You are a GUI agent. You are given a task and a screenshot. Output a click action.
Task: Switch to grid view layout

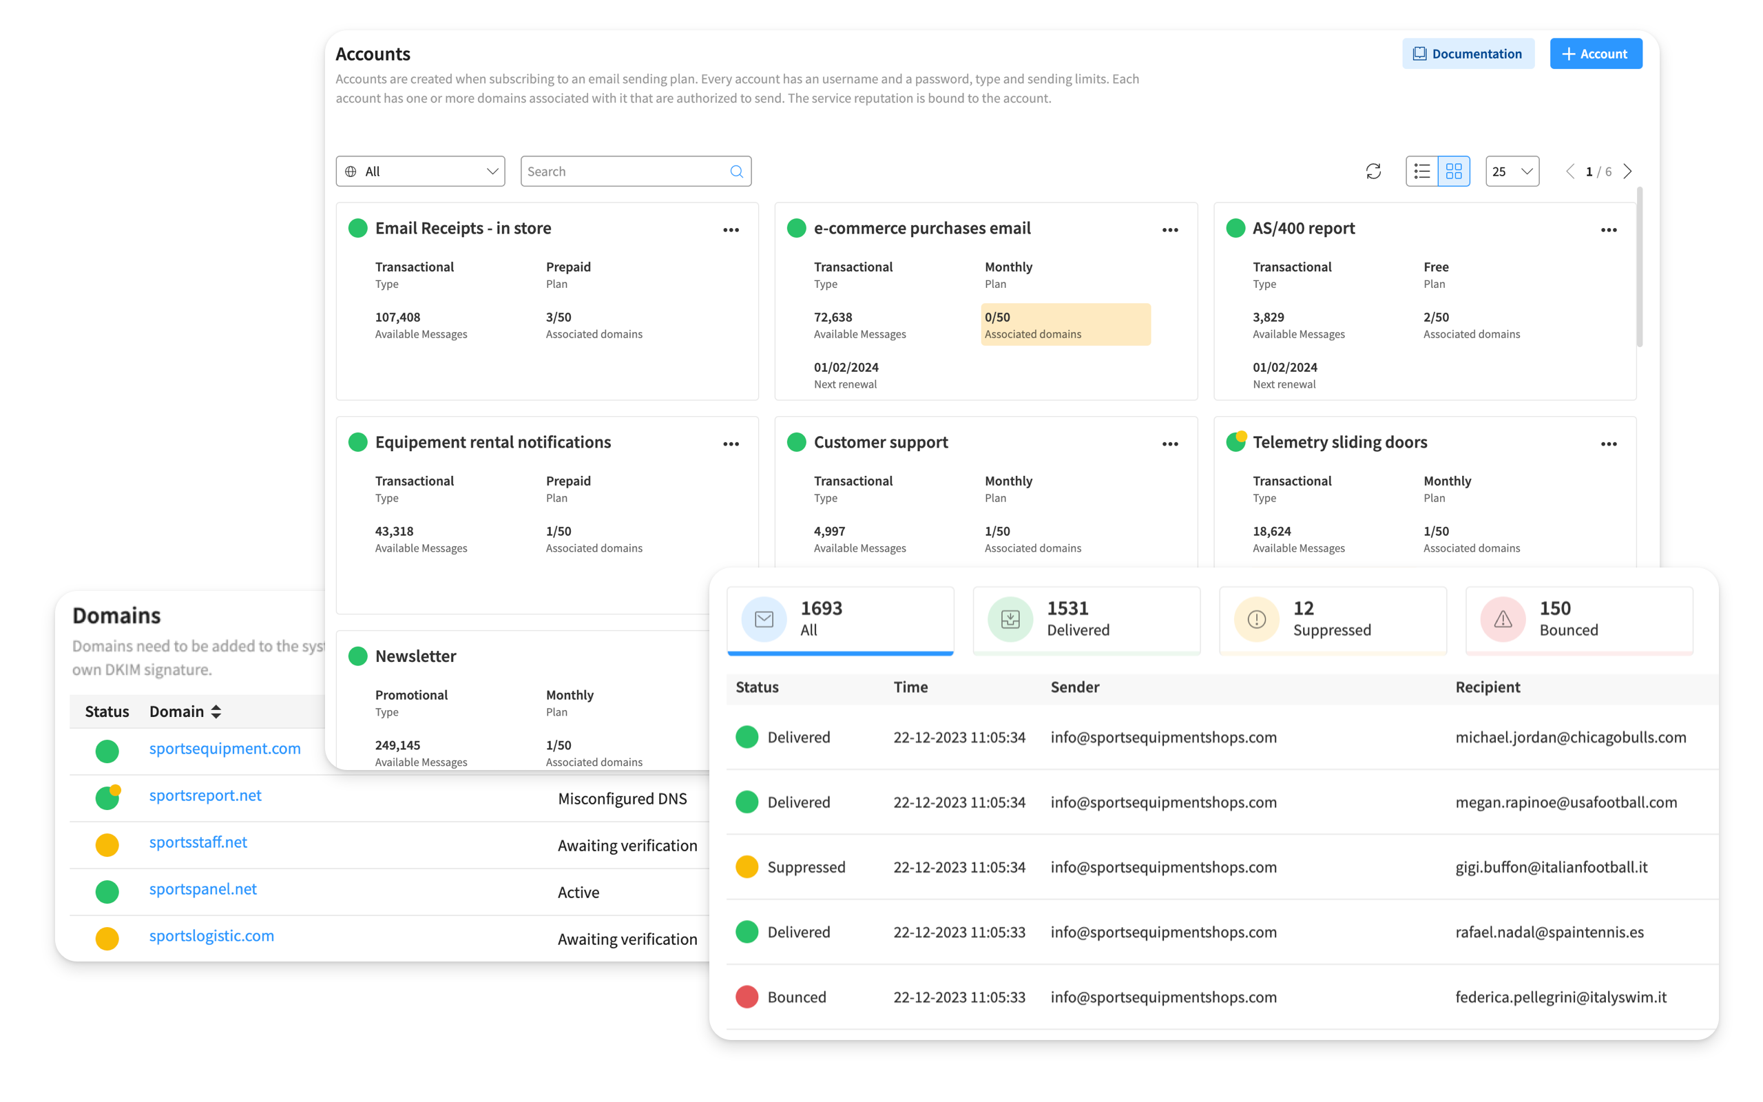click(1453, 171)
